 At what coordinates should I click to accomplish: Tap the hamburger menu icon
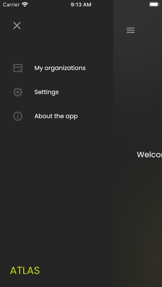coord(131,30)
